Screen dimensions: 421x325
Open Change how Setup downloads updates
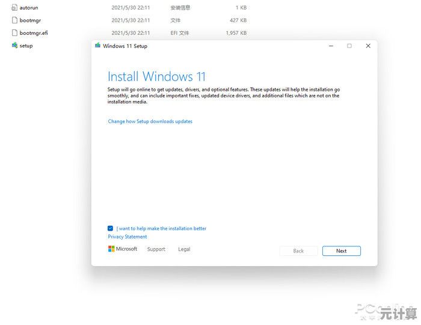pos(150,121)
